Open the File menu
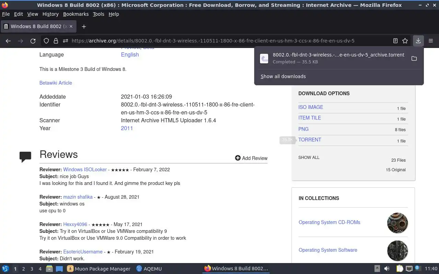This screenshot has width=439, height=274. click(x=6, y=14)
